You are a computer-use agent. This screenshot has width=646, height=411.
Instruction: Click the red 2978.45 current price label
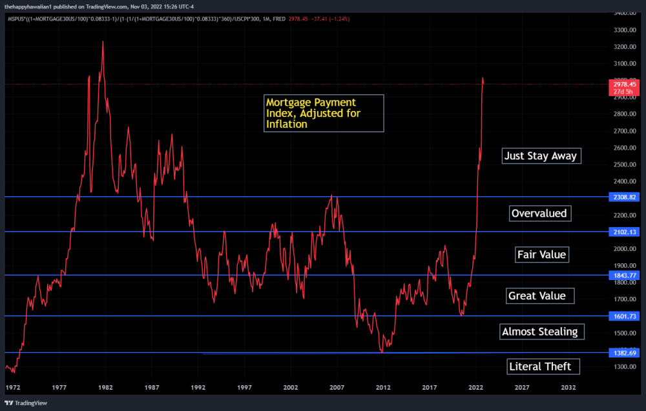(624, 88)
